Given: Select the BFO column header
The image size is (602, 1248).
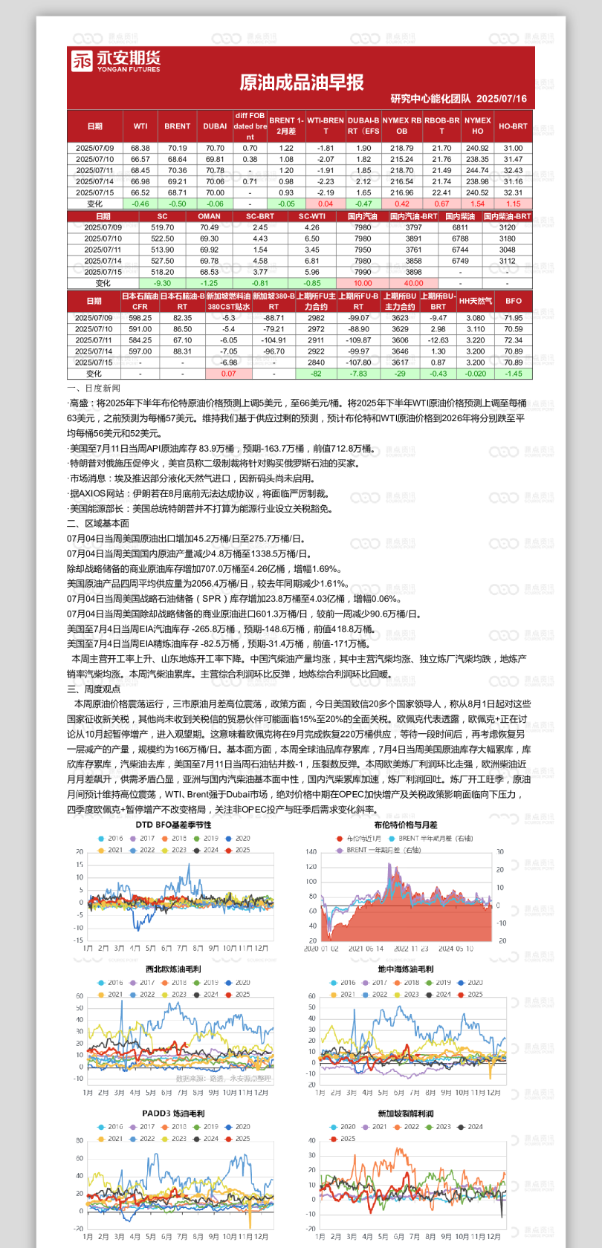Looking at the screenshot, I should click(x=514, y=301).
